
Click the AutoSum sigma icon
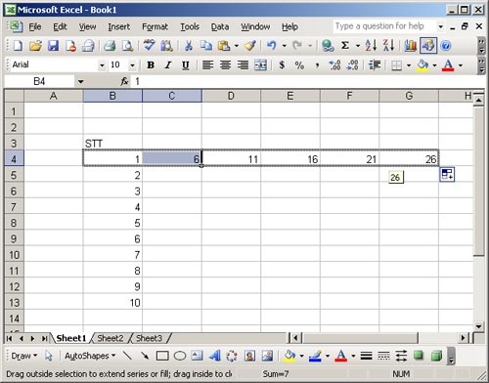[345, 46]
